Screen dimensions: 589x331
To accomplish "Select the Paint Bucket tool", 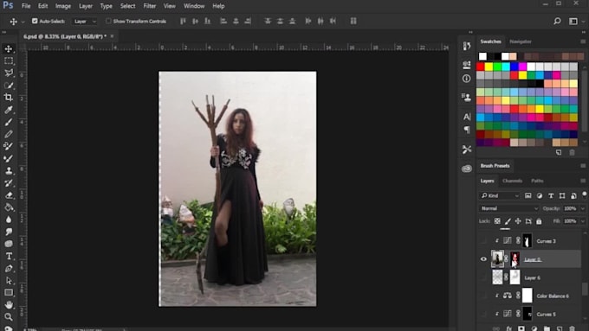I will [9, 207].
